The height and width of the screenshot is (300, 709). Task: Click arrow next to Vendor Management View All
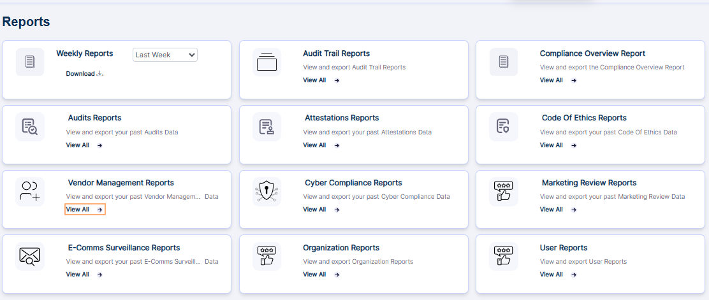click(100, 210)
